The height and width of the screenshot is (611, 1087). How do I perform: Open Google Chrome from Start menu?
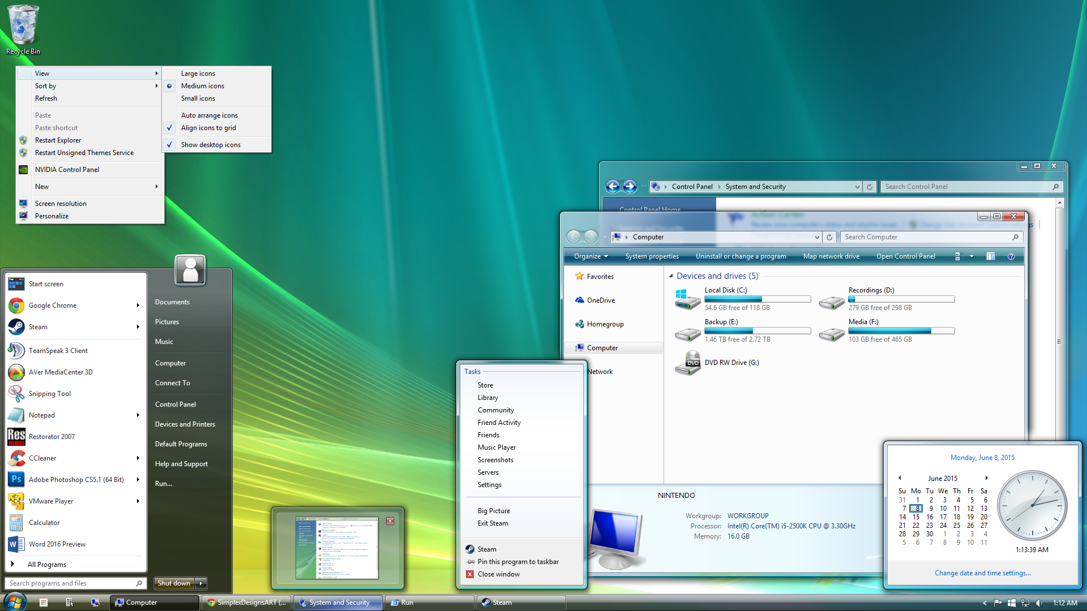click(x=52, y=305)
